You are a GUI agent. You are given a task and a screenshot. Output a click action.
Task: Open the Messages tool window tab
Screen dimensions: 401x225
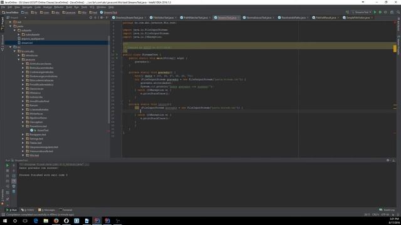(x=46, y=210)
